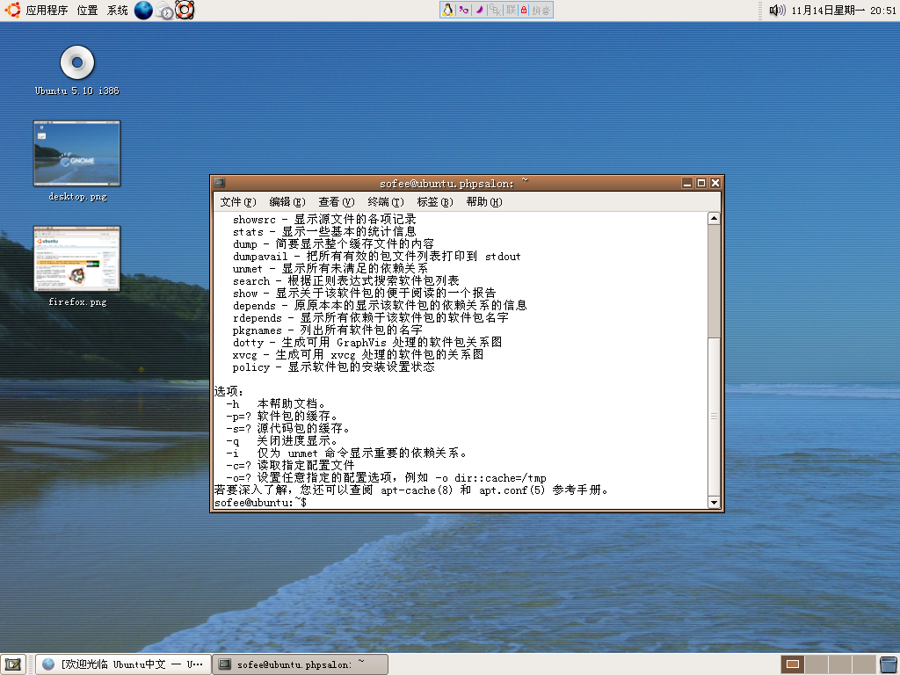Viewport: 900px width, 675px height.
Task: Open the 终端(T) terminal menu
Action: pos(386,202)
